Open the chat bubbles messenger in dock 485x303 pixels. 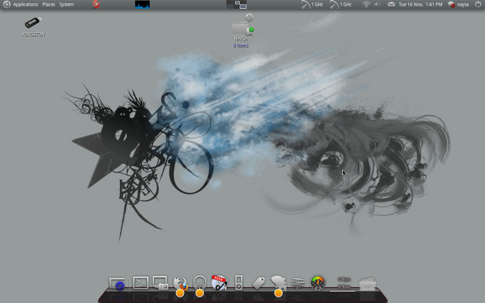(278, 283)
